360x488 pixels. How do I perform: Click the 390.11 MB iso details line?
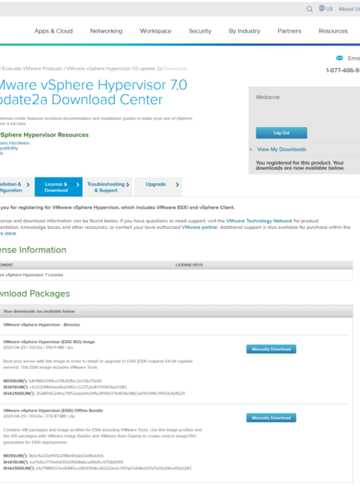(x=38, y=348)
